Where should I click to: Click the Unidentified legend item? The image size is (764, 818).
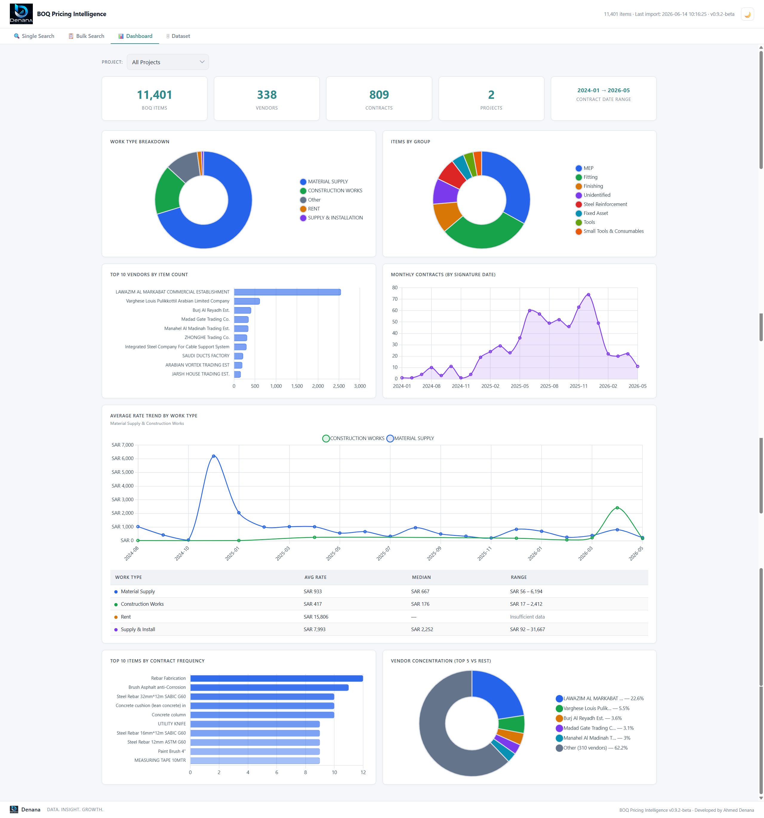(x=592, y=195)
